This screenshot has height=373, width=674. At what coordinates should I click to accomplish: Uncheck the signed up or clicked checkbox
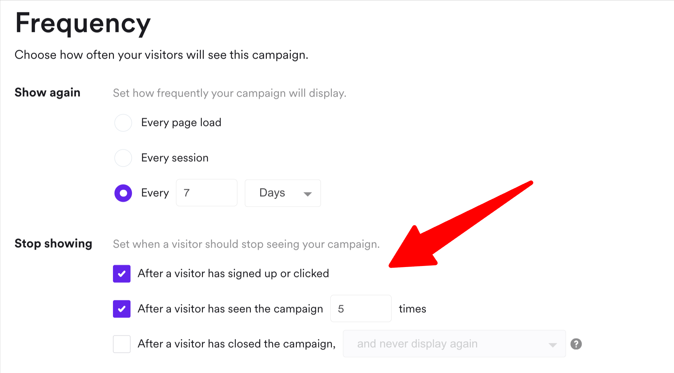(122, 274)
